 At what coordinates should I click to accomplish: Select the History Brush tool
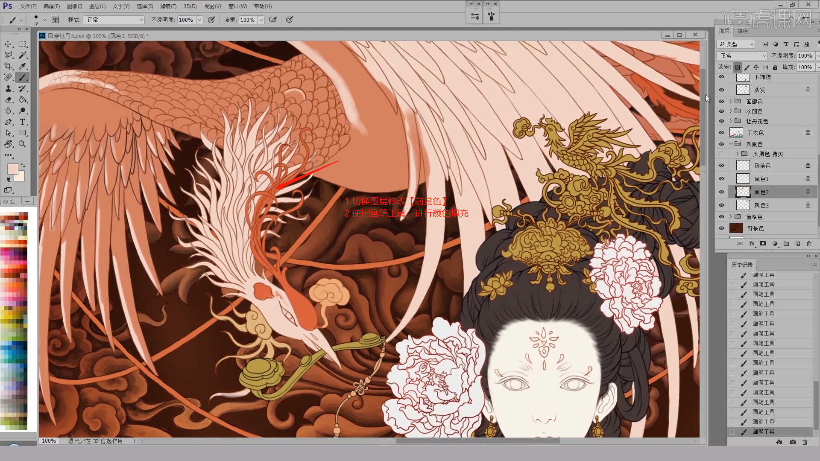[x=23, y=88]
